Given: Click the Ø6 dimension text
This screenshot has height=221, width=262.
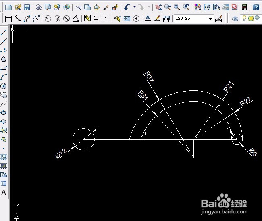Looking at the screenshot, I should click(x=253, y=152).
